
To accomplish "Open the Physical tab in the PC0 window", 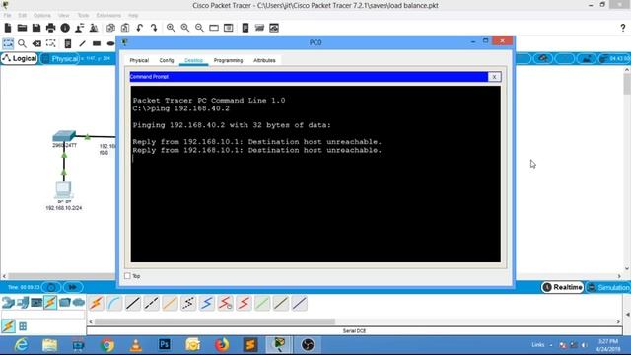I will click(x=139, y=60).
